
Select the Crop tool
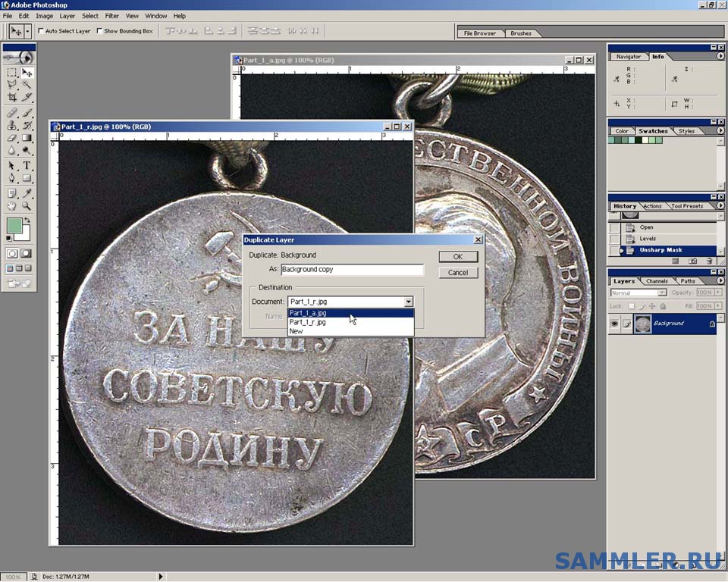[x=13, y=97]
